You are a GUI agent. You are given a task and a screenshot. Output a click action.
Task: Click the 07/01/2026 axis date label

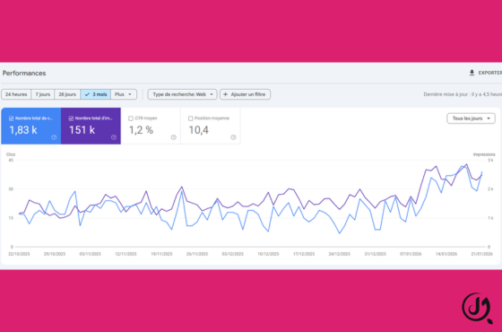(411, 254)
